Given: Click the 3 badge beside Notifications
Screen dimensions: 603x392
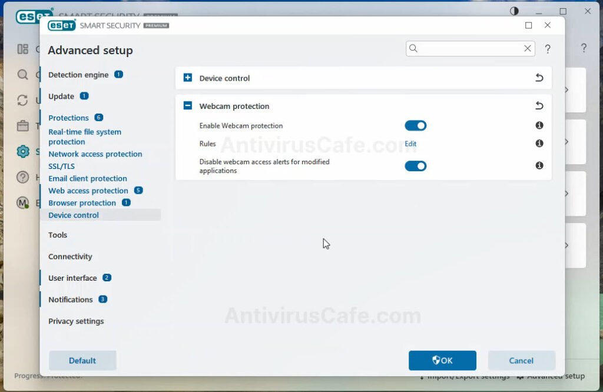Looking at the screenshot, I should pos(102,299).
